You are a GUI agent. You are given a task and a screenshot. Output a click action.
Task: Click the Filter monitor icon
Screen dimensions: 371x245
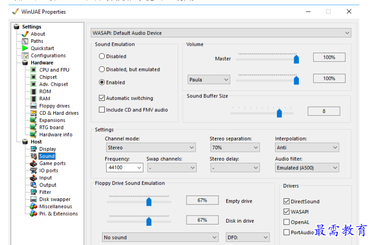[x=34, y=192]
